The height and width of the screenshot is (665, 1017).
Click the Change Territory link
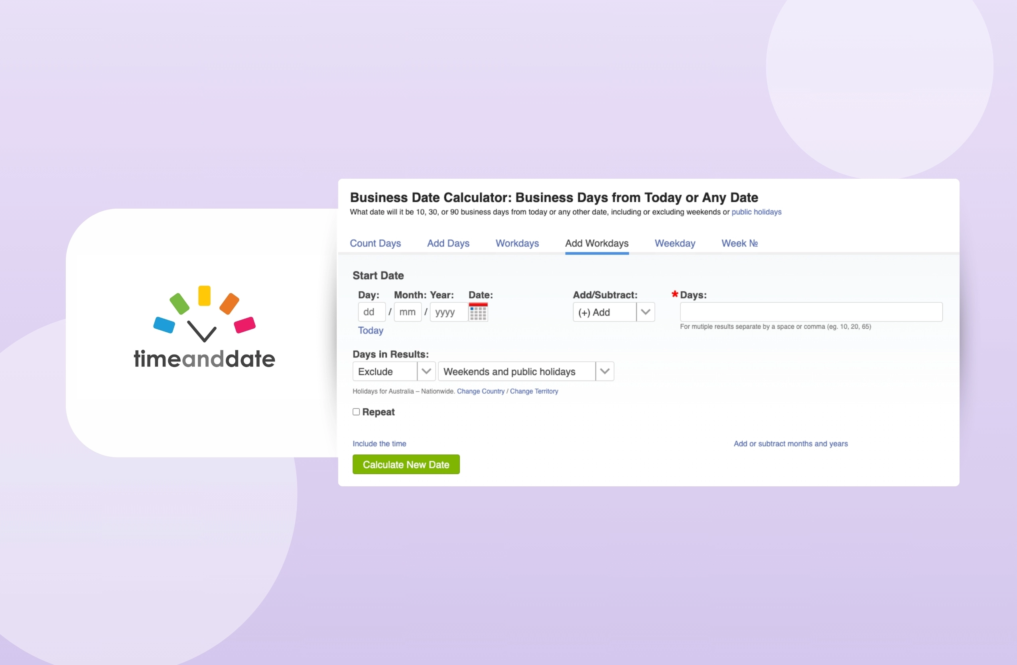(534, 391)
